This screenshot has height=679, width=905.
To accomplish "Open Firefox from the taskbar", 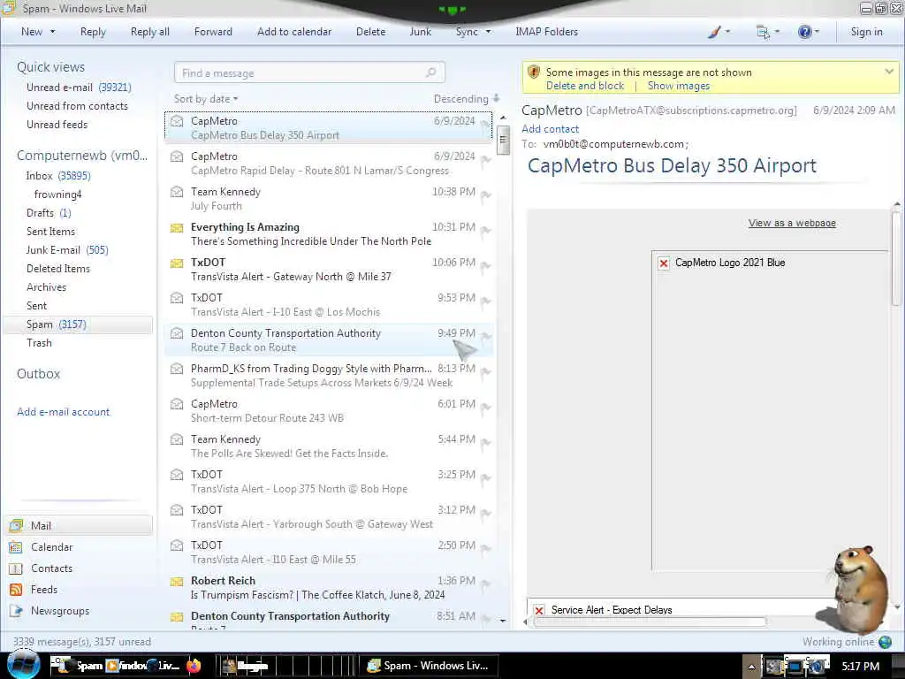I will (194, 666).
